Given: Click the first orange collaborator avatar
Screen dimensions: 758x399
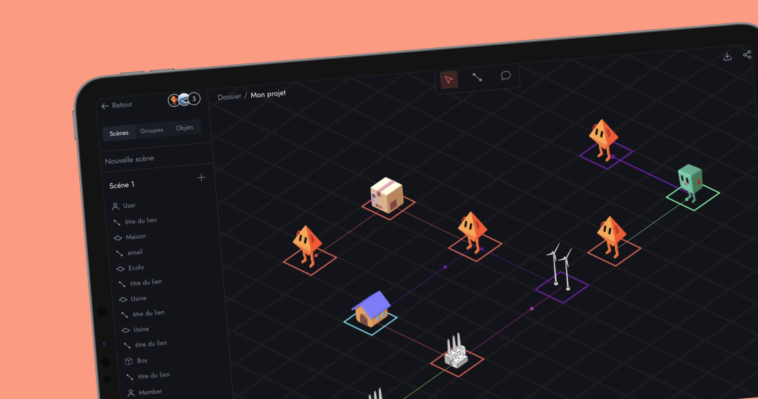Looking at the screenshot, I should (x=174, y=100).
